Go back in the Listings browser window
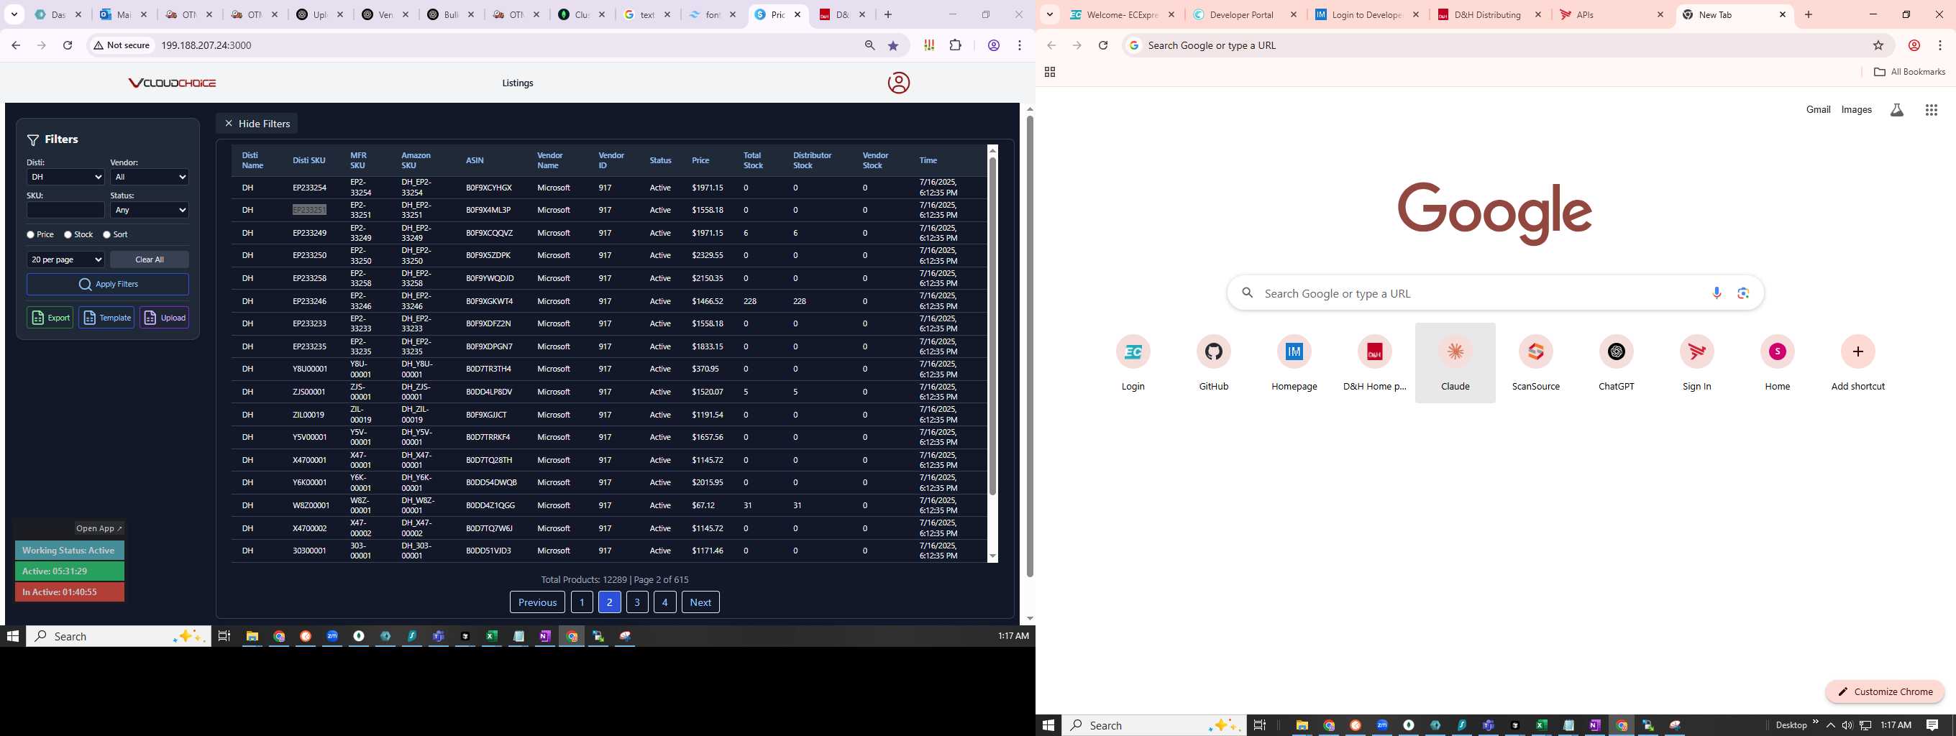This screenshot has width=1956, height=736. click(16, 45)
